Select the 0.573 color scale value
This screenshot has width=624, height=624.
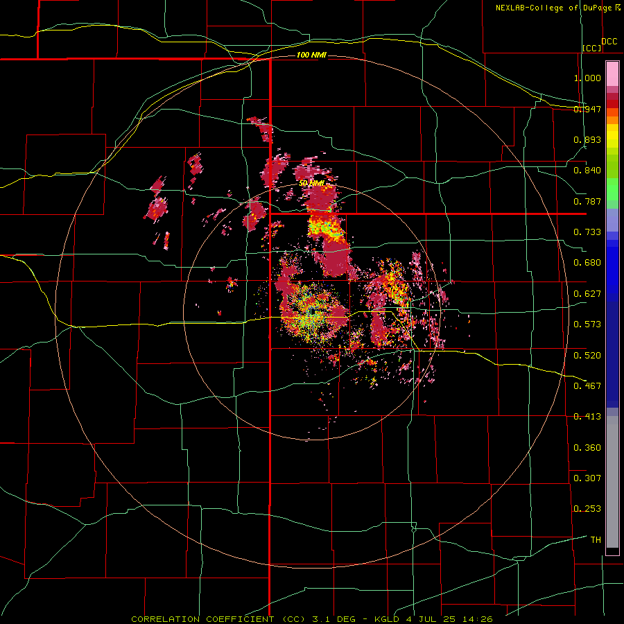click(587, 324)
